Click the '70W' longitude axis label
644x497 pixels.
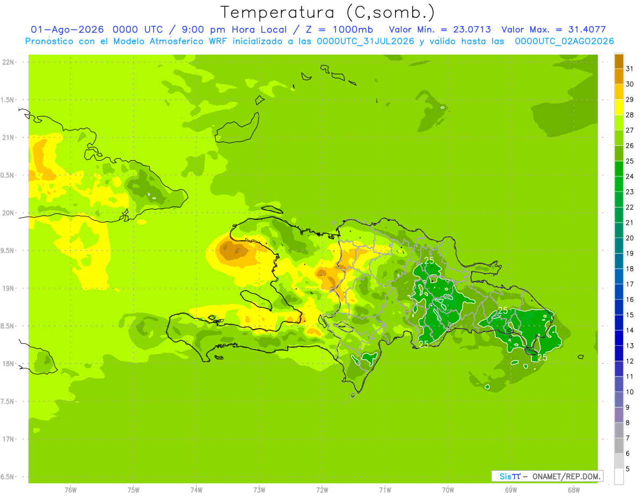click(x=448, y=490)
